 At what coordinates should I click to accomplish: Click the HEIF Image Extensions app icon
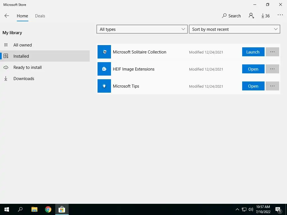(104, 69)
